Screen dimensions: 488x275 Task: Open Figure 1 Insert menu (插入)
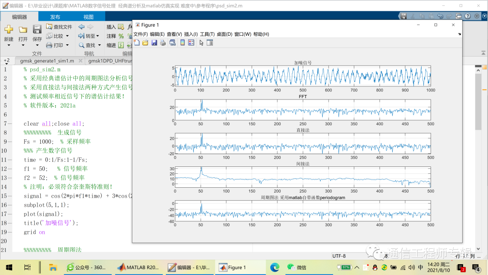pos(191,34)
